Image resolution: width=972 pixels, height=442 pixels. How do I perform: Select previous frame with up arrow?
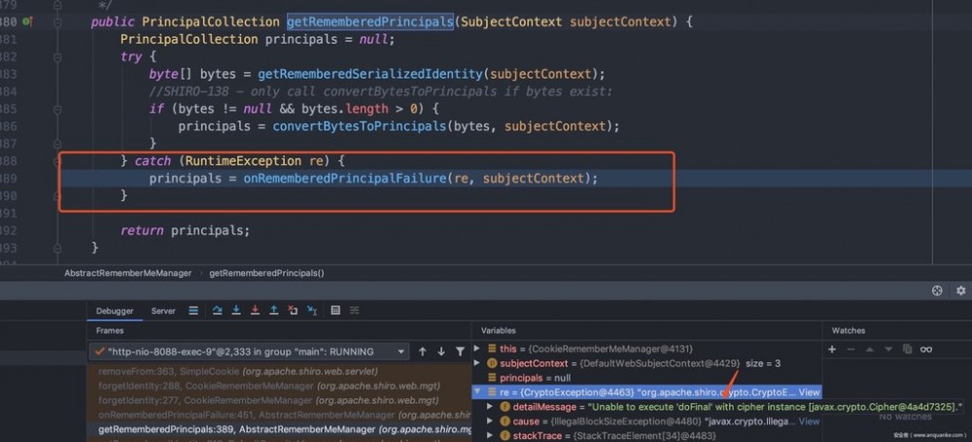click(422, 352)
